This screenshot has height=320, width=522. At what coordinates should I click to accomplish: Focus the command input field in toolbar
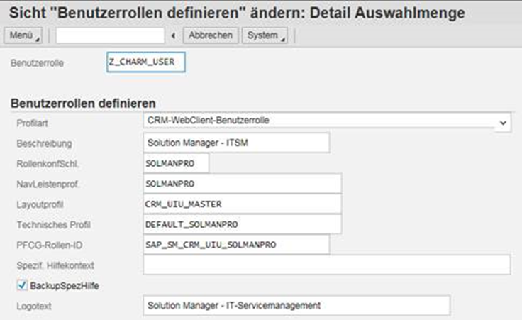110,35
